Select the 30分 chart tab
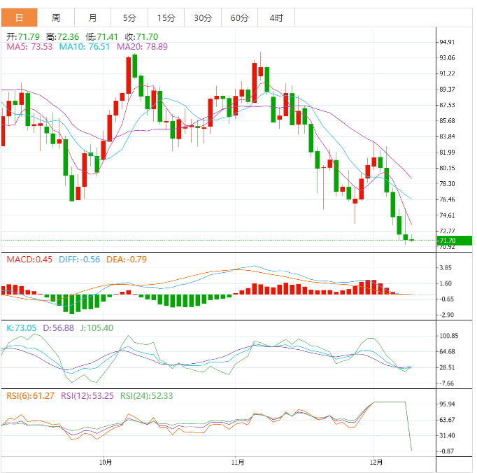The image size is (477, 473). point(203,17)
